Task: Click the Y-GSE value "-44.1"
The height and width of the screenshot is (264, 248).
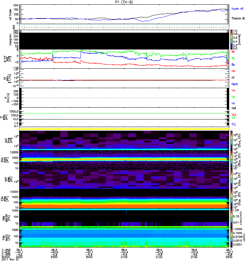Action: (x=19, y=252)
